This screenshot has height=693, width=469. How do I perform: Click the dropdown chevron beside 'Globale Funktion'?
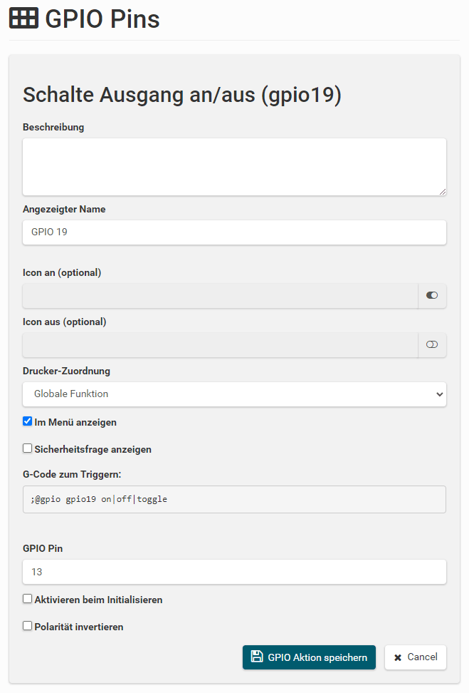[x=439, y=394]
